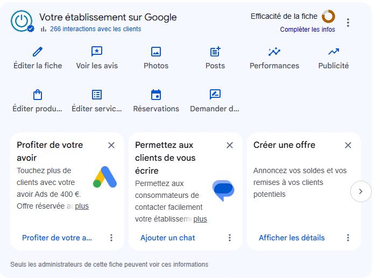Select the Éditer la fiche label

pos(38,66)
